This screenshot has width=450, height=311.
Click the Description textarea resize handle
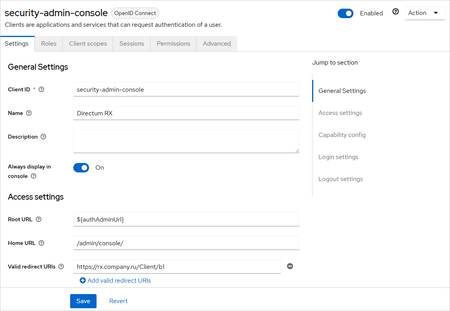297,150
